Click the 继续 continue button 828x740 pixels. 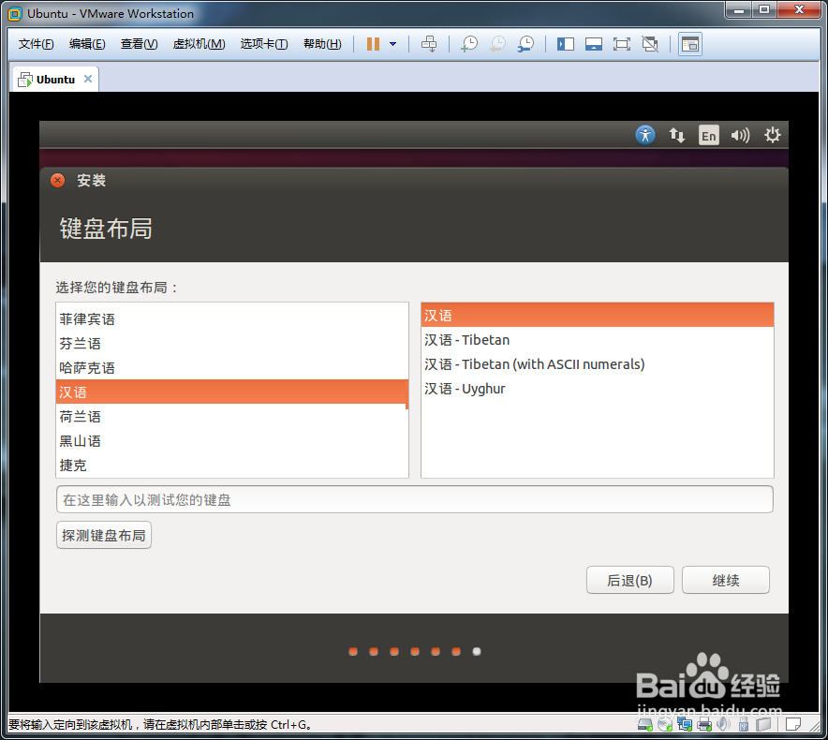pos(726,580)
